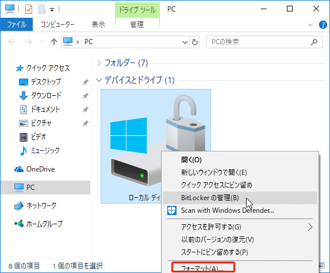This screenshot has height=273, width=330.
Task: Select OneDrive in navigation pane
Action: click(34, 169)
